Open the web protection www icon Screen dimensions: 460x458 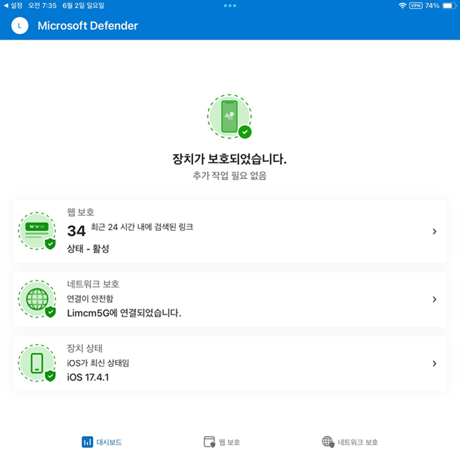[x=37, y=231]
